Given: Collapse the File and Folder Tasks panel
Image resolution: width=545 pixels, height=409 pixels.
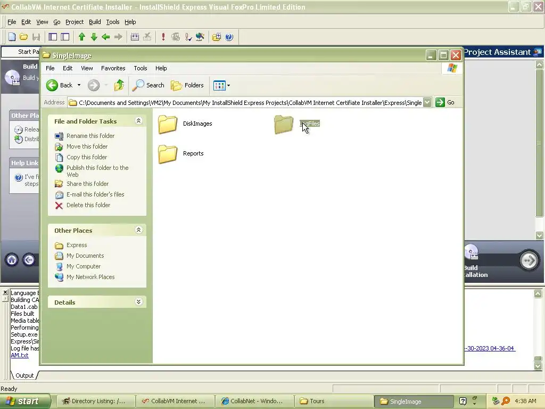Looking at the screenshot, I should pyautogui.click(x=138, y=121).
